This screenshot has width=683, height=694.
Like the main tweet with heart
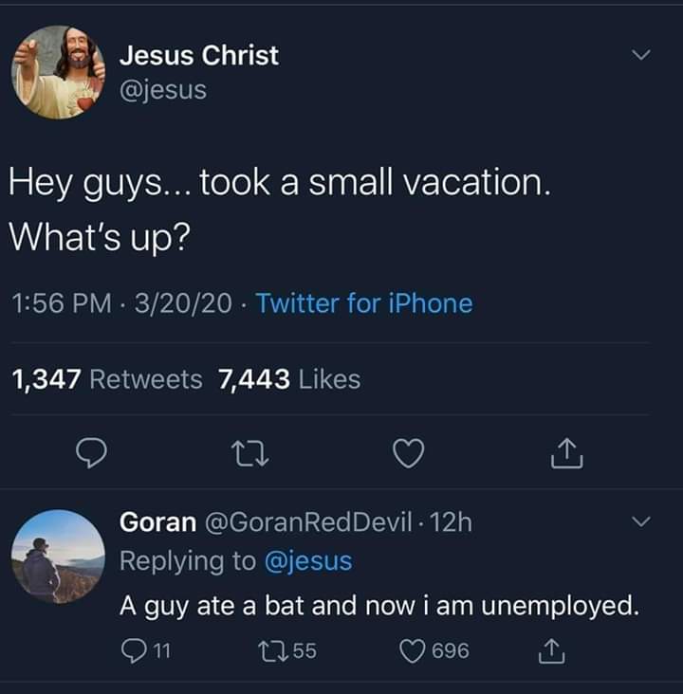pyautogui.click(x=408, y=456)
